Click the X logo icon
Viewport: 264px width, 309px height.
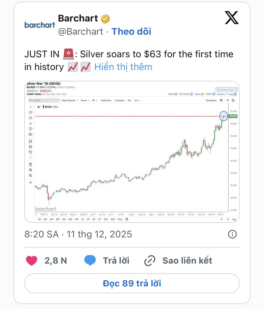coord(232,18)
